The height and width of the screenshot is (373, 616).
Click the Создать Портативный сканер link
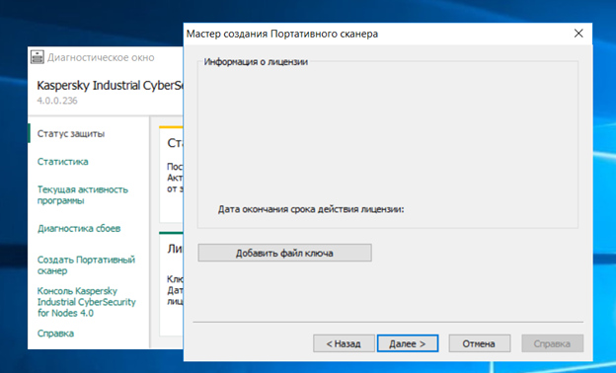tap(86, 265)
